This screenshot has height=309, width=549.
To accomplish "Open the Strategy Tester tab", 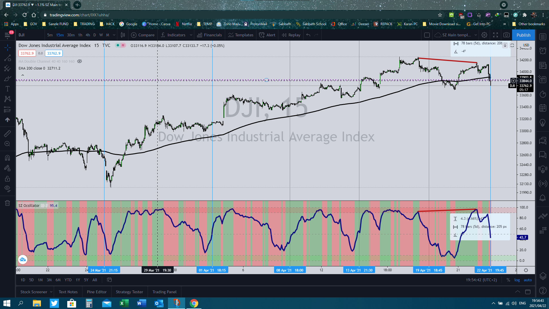I will tap(129, 292).
